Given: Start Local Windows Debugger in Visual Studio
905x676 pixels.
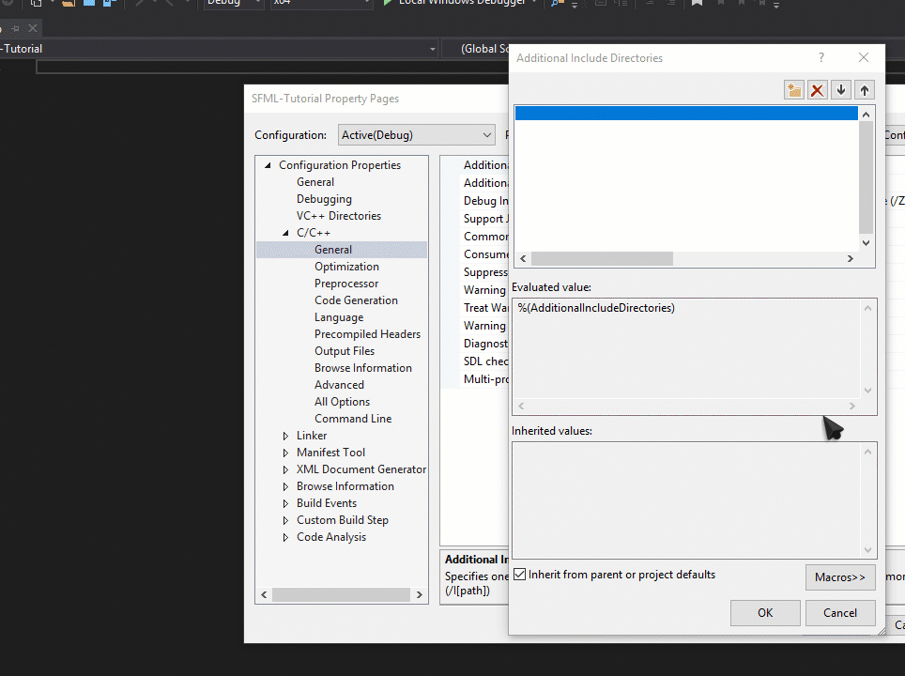Looking at the screenshot, I should click(454, 2).
